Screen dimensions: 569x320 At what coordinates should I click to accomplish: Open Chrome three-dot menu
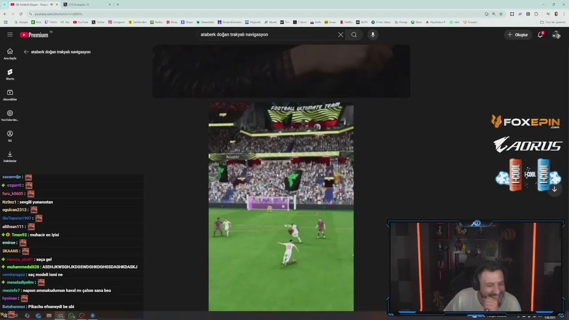564,14
